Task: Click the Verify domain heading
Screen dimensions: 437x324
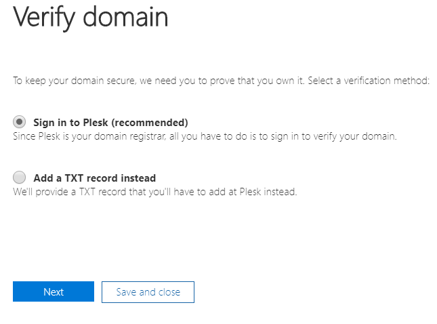Action: (x=91, y=17)
